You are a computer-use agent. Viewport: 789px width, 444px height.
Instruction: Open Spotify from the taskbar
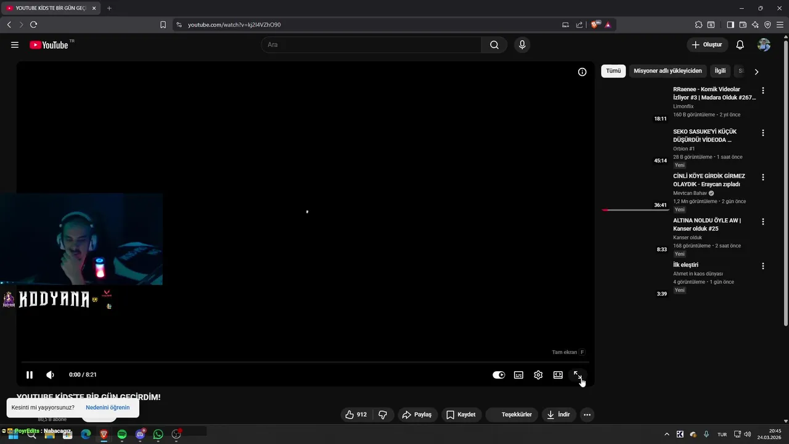[122, 435]
